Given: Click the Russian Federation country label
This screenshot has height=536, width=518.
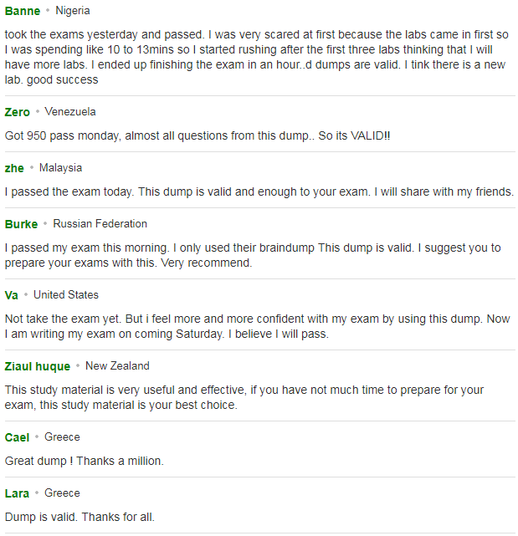Looking at the screenshot, I should [x=100, y=224].
